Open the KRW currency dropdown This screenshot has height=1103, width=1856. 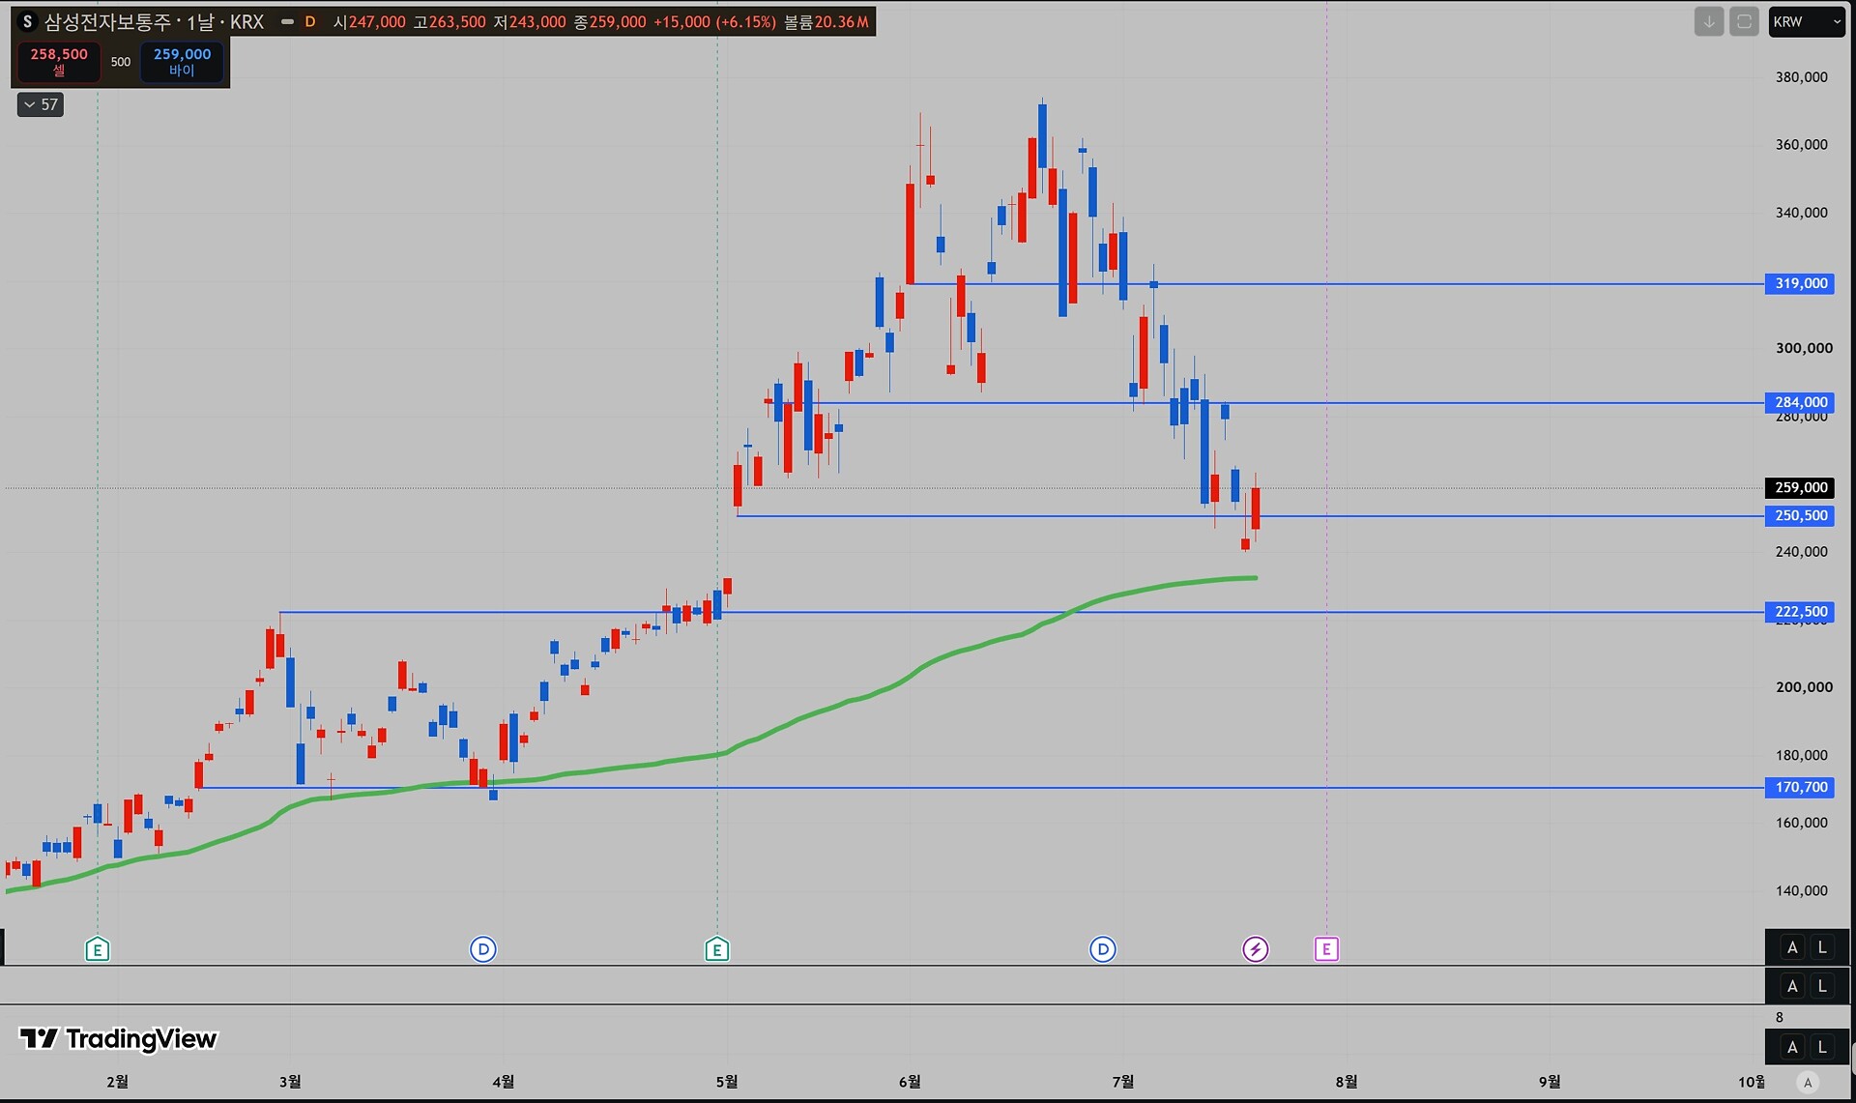click(x=1807, y=21)
